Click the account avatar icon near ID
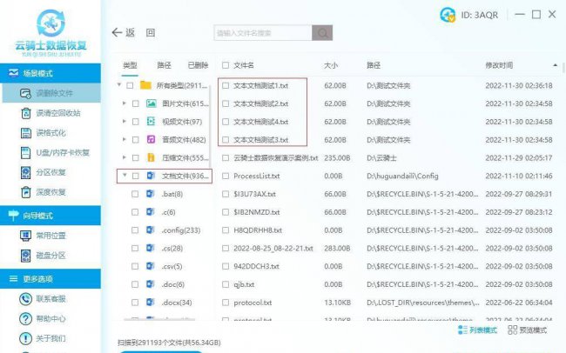566x353 pixels. (x=448, y=15)
